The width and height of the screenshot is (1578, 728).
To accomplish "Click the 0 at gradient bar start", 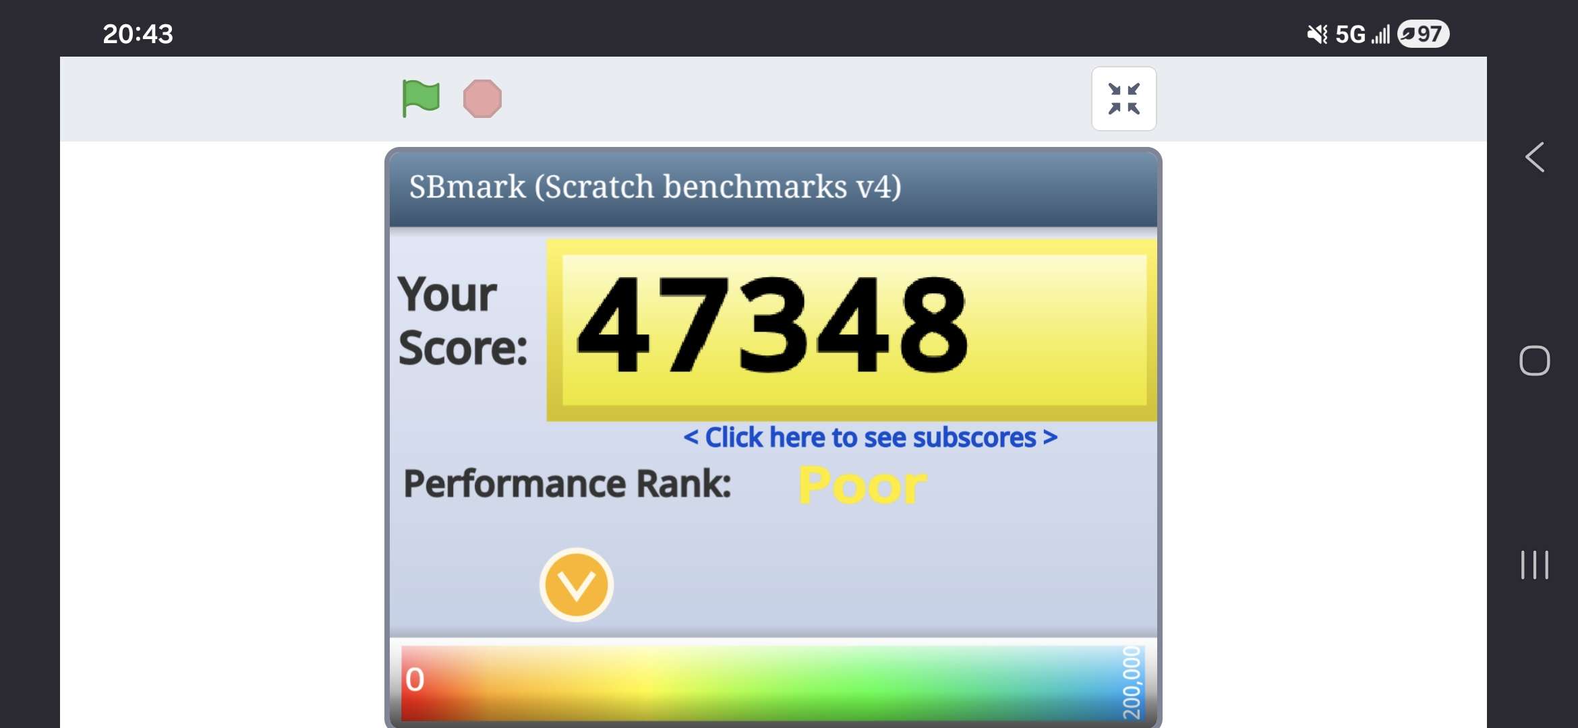I will [415, 679].
